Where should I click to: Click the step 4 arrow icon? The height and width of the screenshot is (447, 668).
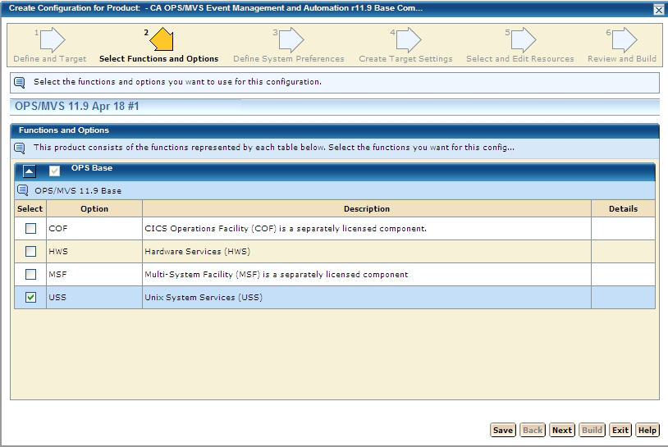click(x=409, y=39)
